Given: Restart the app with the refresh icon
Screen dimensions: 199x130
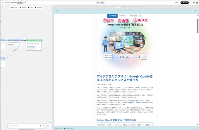Looking at the screenshot, I should [x=195, y=11].
